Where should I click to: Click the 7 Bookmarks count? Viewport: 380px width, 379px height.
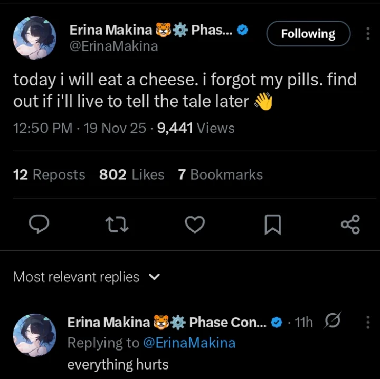[x=220, y=175]
